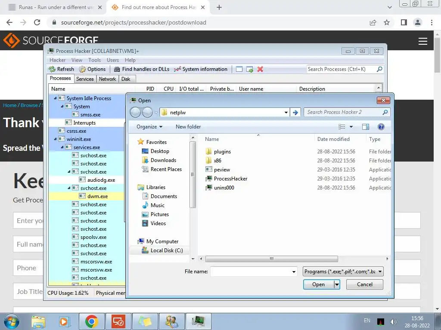Open Windows Start menu
Viewport: 441px width, 330px height.
click(x=11, y=321)
